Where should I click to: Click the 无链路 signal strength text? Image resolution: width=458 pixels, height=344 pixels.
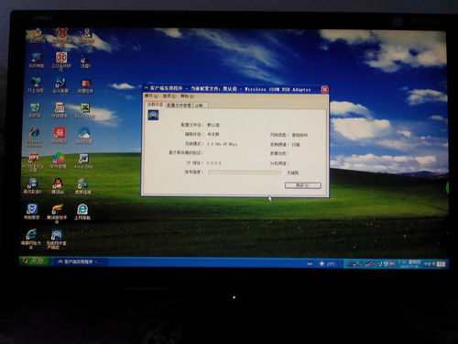pyautogui.click(x=292, y=172)
